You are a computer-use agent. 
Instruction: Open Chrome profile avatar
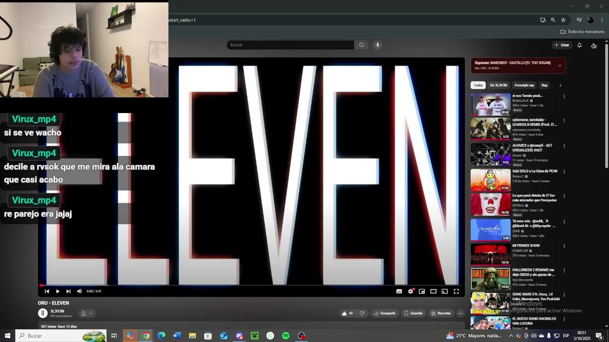pyautogui.click(x=590, y=20)
